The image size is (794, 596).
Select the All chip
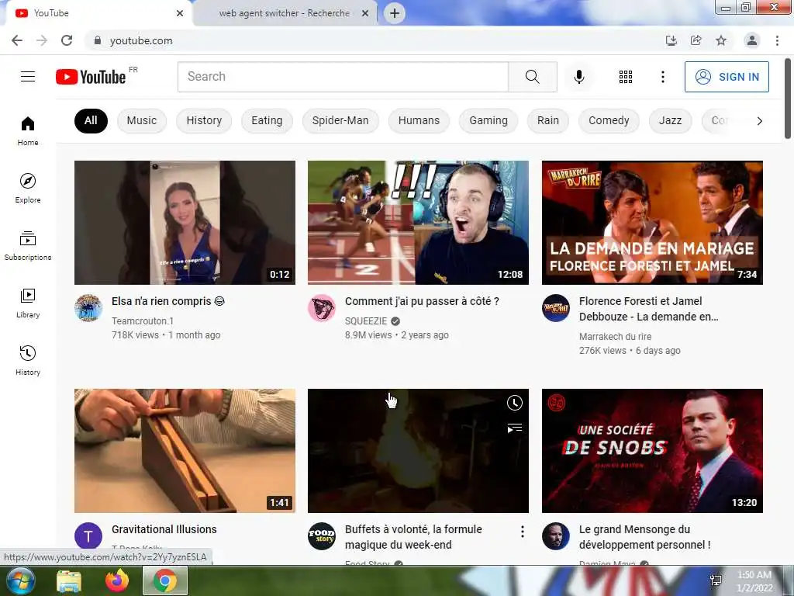coord(91,120)
